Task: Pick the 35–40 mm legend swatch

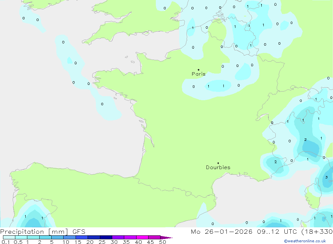Action: tap(130, 237)
